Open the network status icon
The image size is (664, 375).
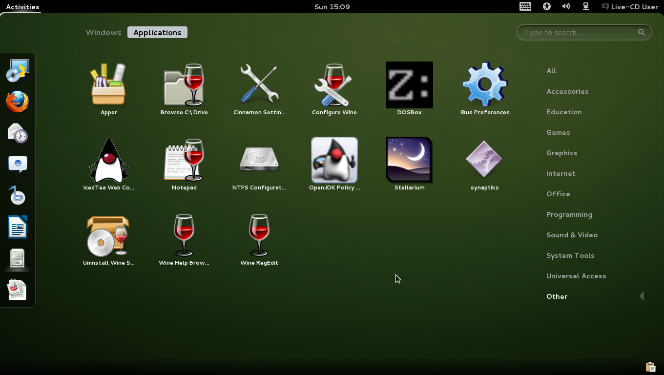[x=586, y=6]
